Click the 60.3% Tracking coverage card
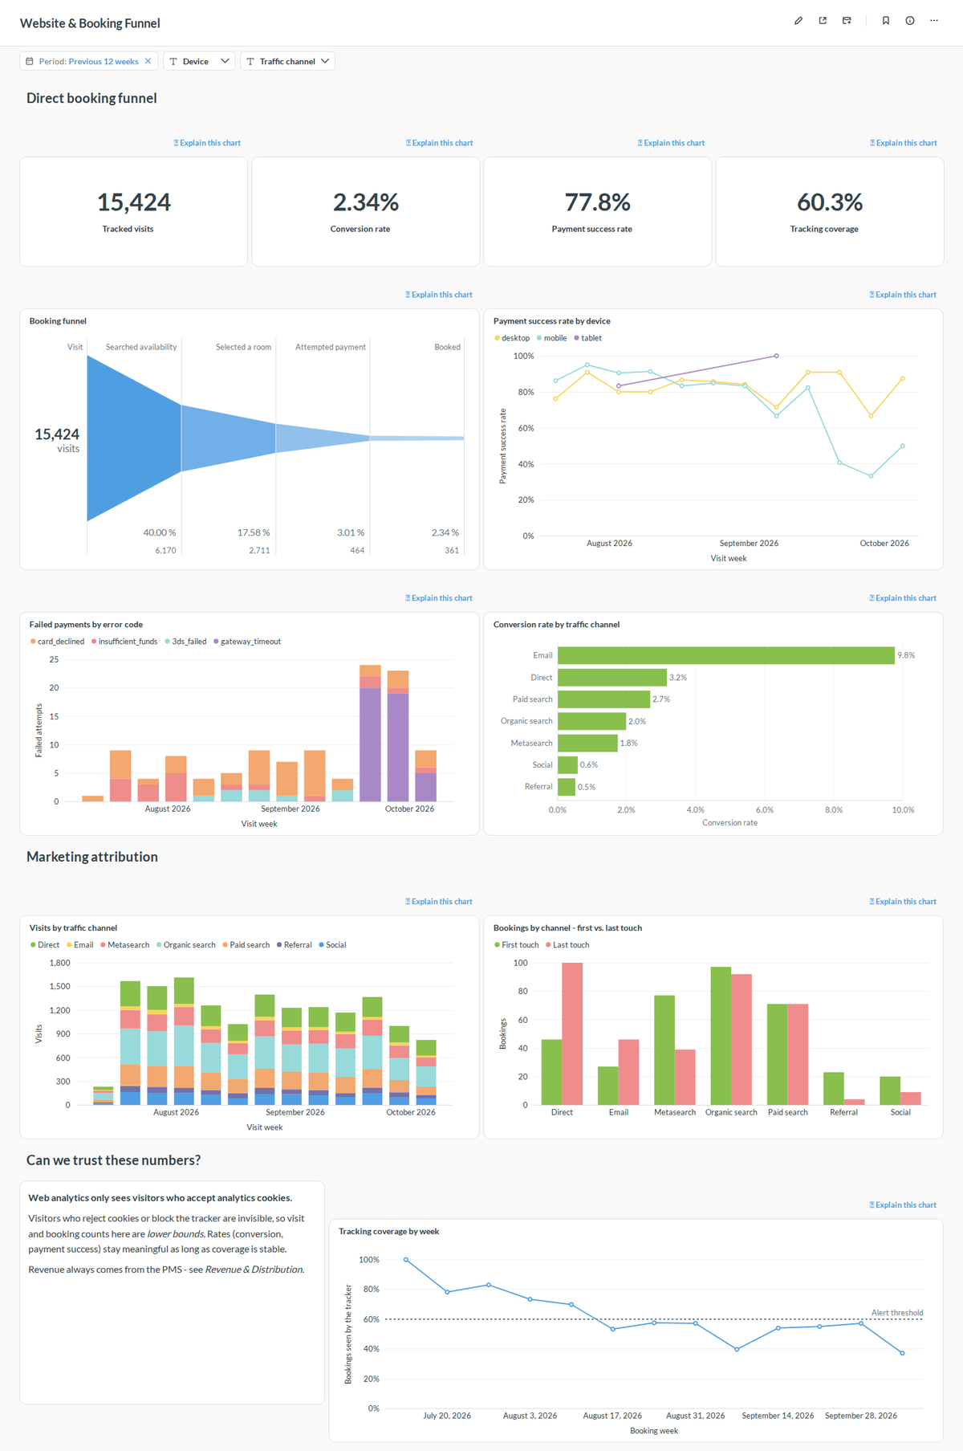 tap(830, 211)
